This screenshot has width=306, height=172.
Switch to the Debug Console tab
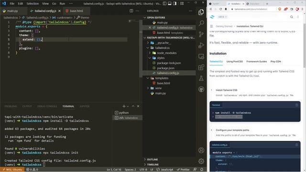click(47, 106)
